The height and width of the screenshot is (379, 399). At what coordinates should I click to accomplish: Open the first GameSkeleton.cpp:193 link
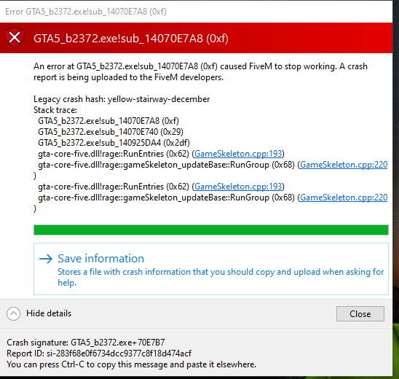[238, 154]
